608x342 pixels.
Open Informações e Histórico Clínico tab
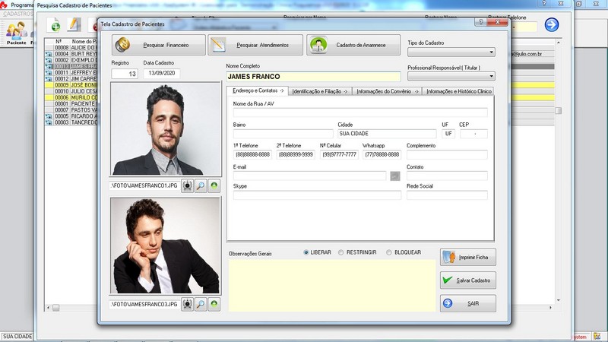[x=459, y=91]
